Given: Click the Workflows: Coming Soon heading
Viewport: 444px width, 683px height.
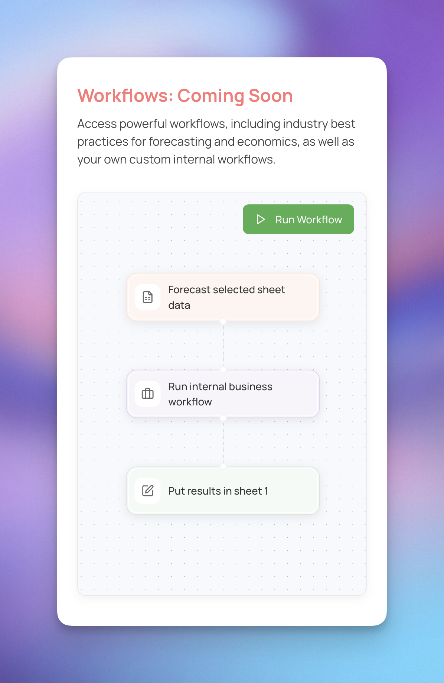Looking at the screenshot, I should 185,96.
